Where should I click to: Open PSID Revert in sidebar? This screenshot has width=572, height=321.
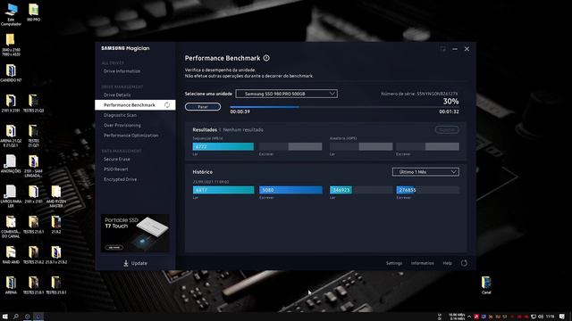pyautogui.click(x=115, y=169)
